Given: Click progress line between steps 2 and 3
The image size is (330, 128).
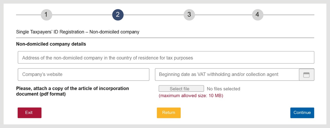Looking at the screenshot, I should [153, 15].
